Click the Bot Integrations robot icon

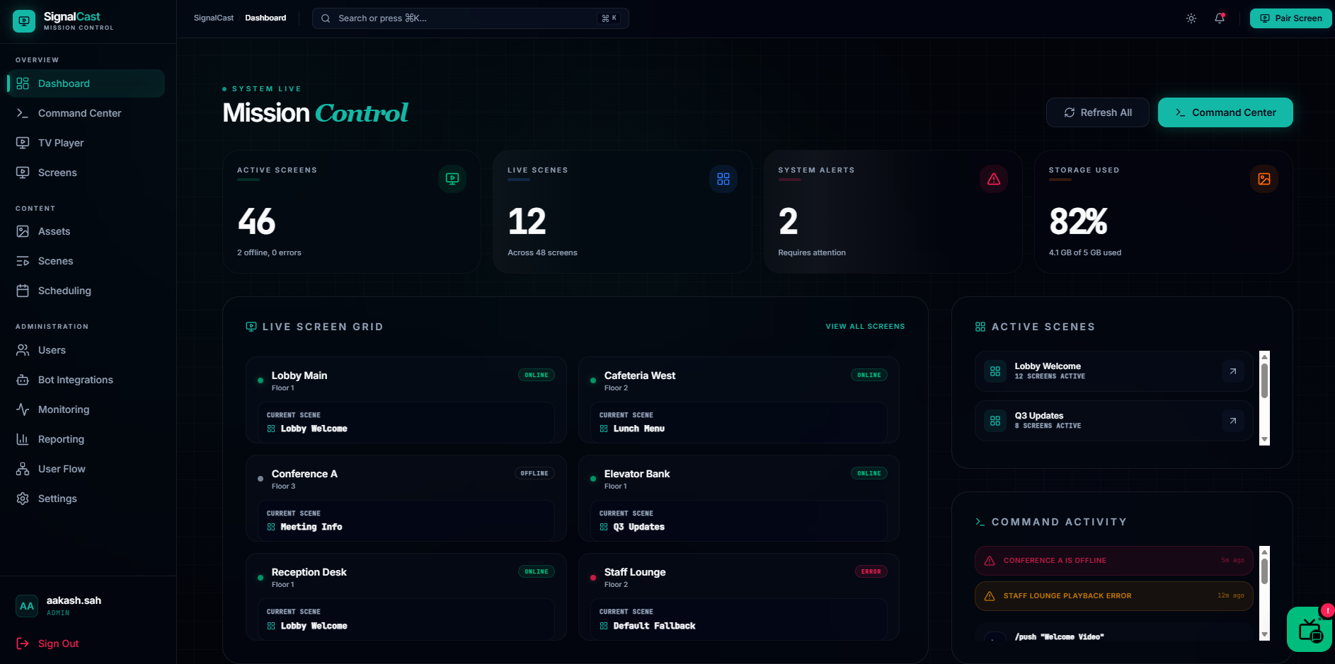[x=23, y=380]
